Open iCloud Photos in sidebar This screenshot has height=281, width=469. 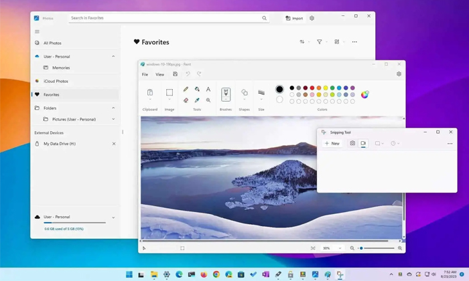75,81
